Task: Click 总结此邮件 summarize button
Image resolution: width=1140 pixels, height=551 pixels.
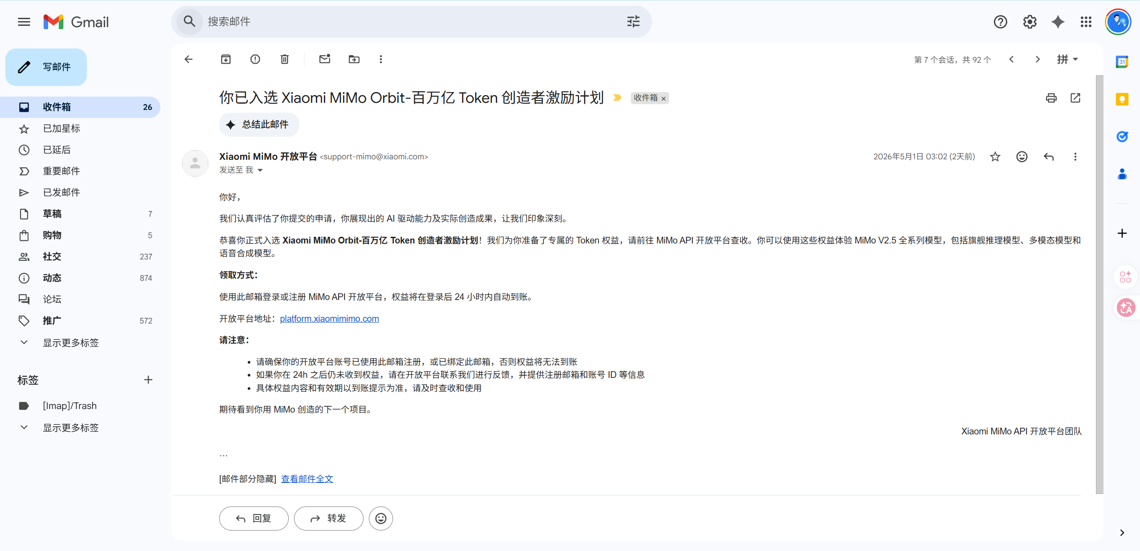Action: click(259, 125)
